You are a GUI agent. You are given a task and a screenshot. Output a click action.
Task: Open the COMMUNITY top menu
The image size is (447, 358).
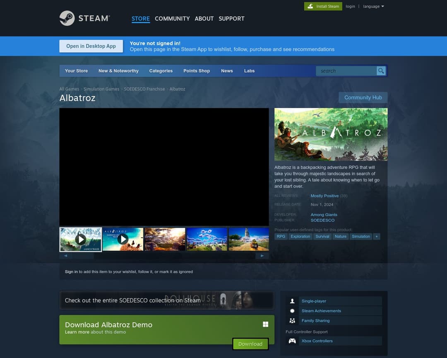[x=172, y=19]
